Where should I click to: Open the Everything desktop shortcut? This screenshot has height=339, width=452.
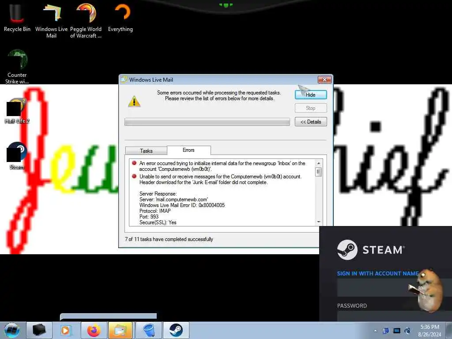pyautogui.click(x=120, y=18)
